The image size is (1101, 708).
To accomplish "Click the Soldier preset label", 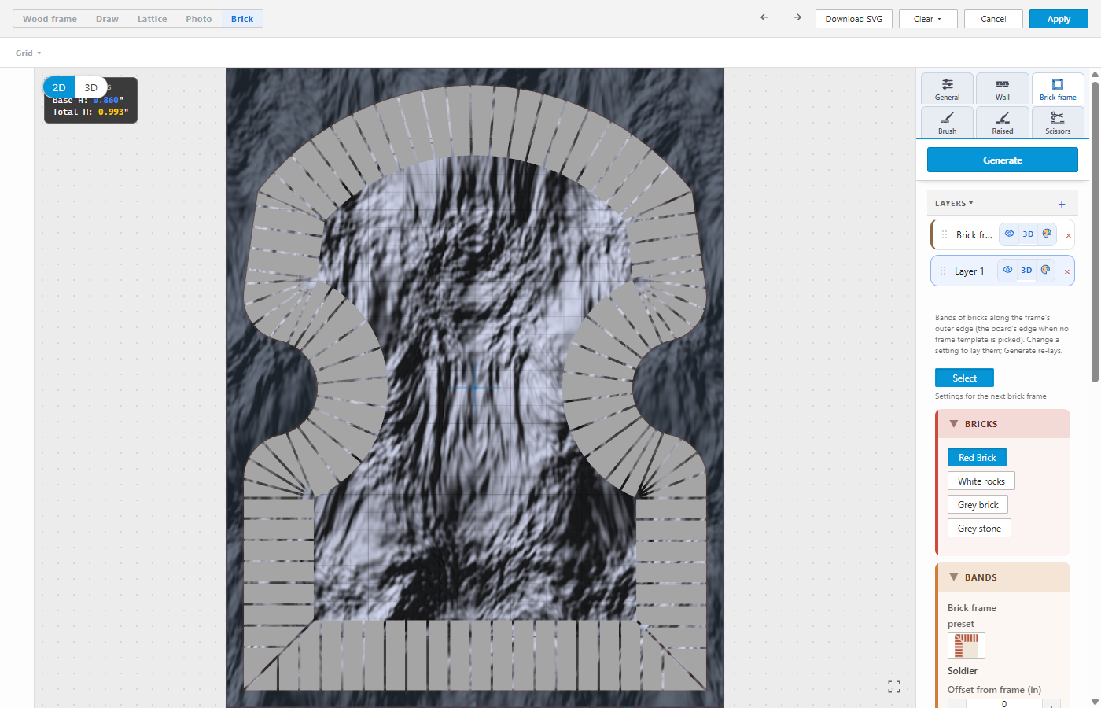I will coord(963,671).
